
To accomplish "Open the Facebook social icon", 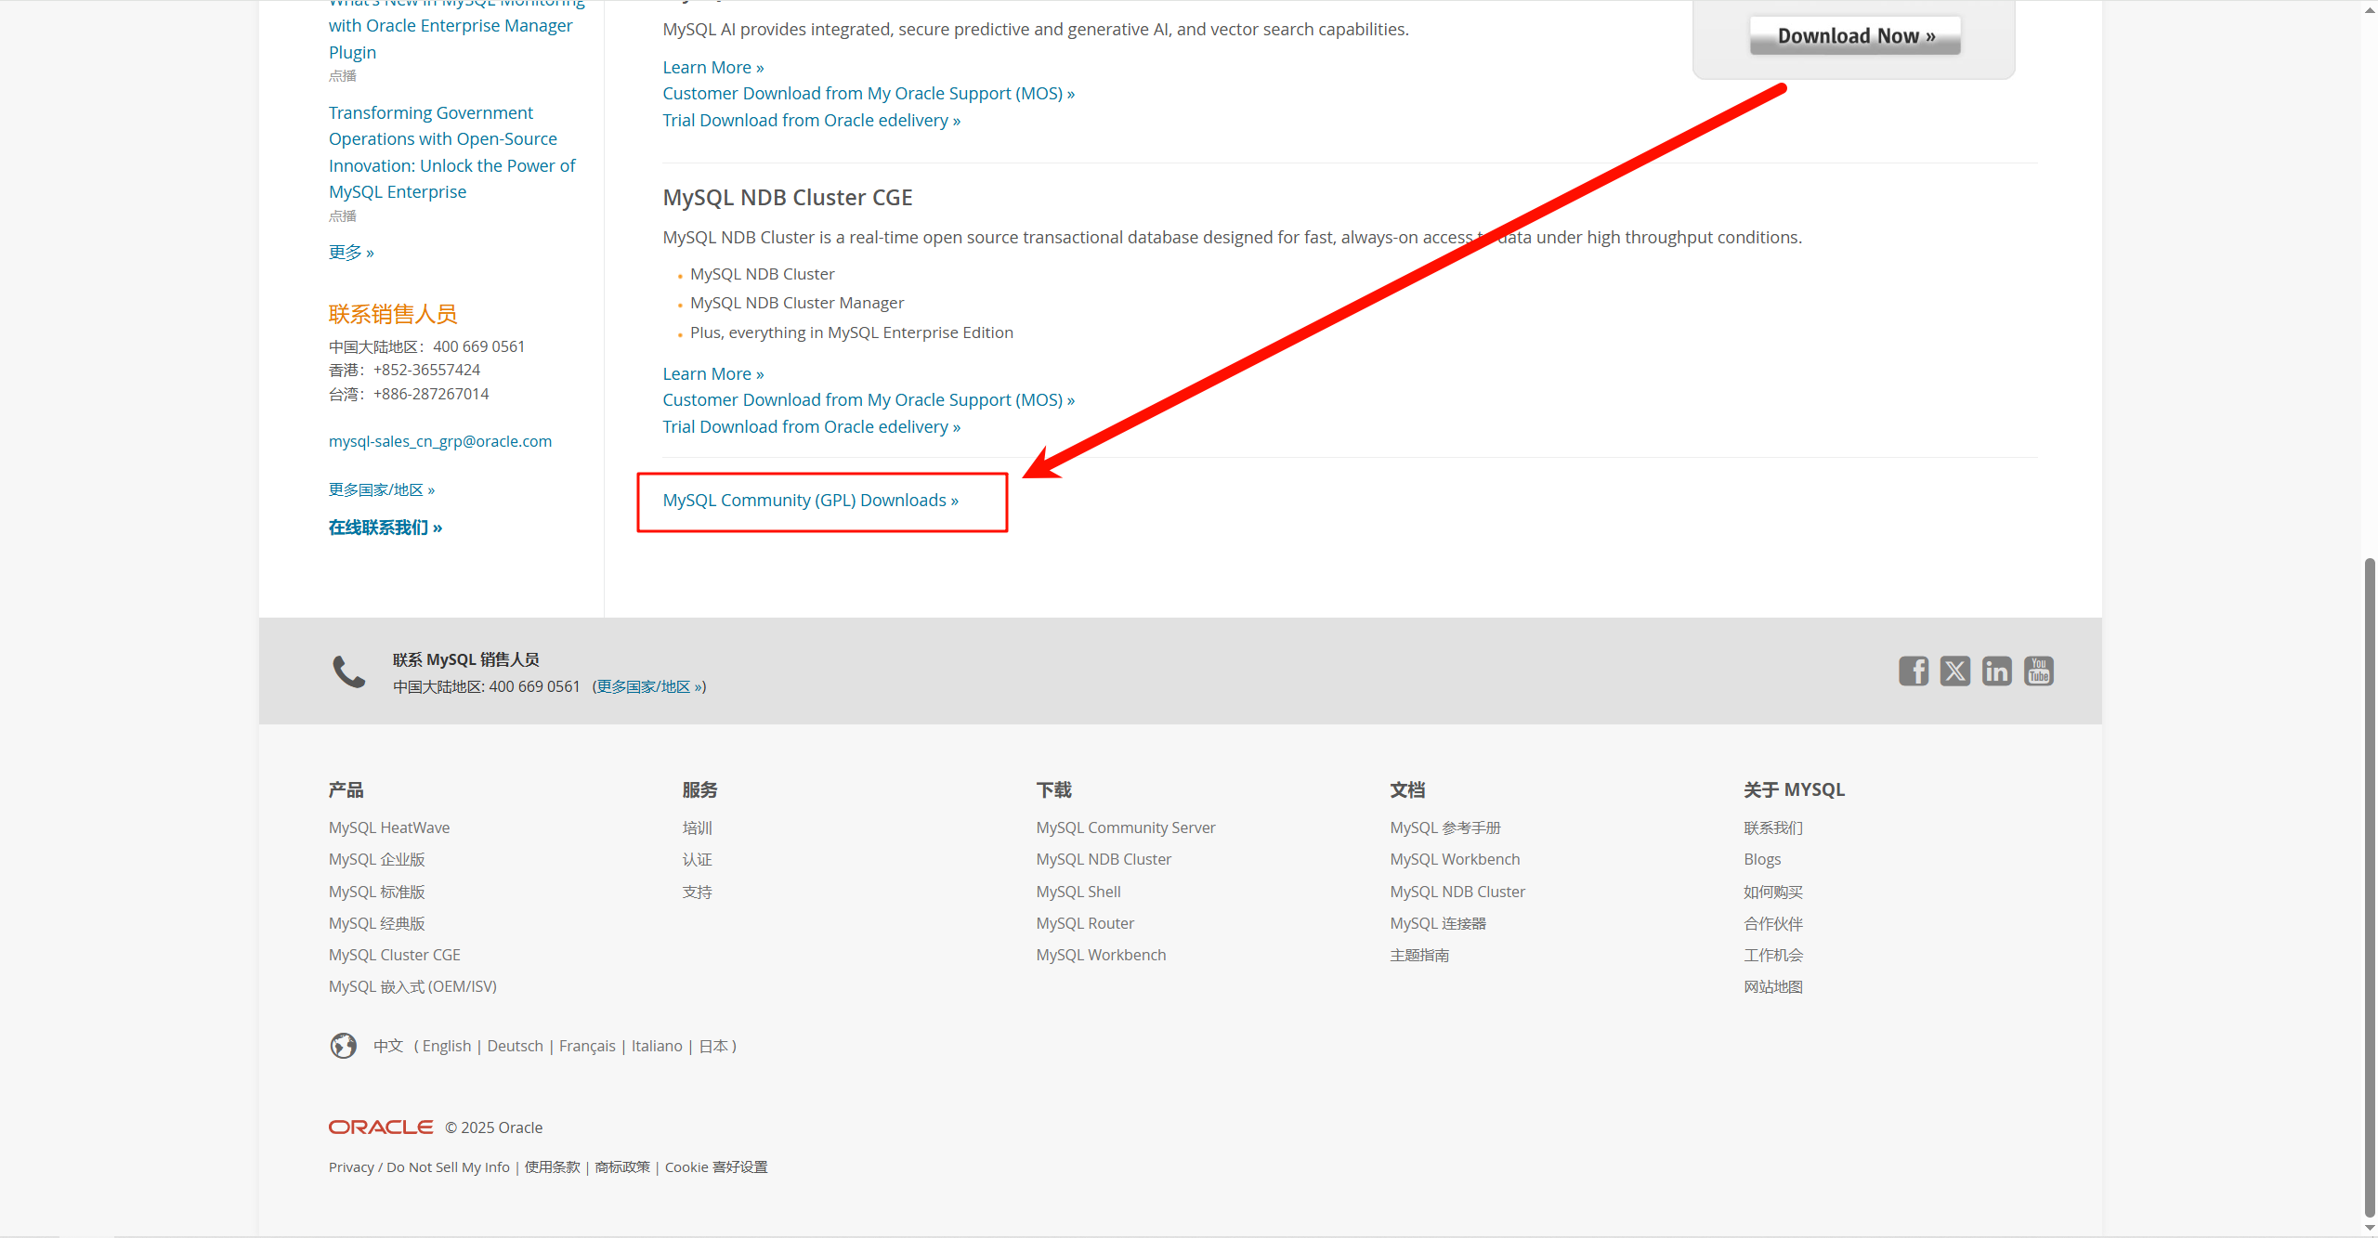I will coord(1913,671).
